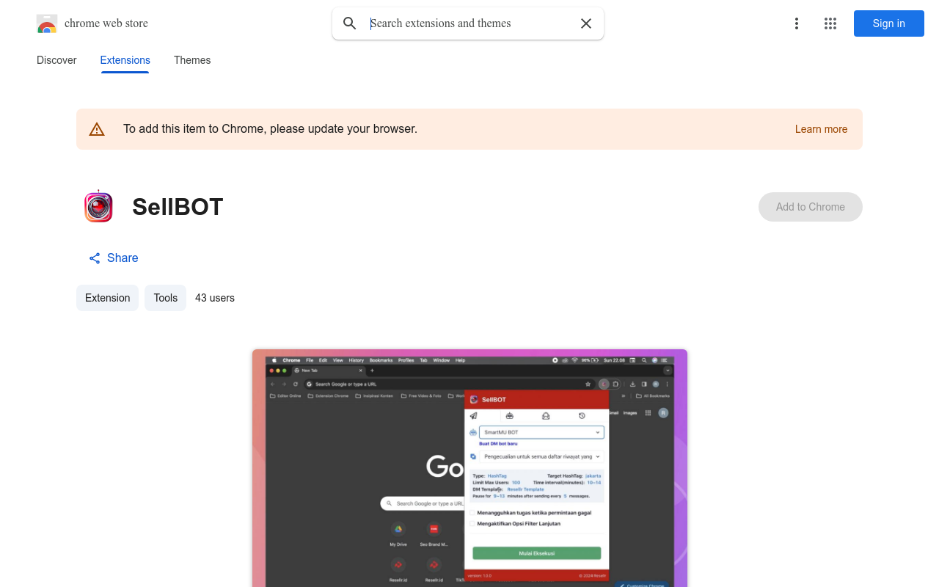Screen dimensions: 939x587
Task: Click the Tools category chip
Action: pos(166,298)
